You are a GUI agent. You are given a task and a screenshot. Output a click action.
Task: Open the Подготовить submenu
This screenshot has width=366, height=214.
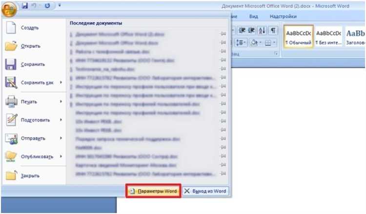point(34,120)
